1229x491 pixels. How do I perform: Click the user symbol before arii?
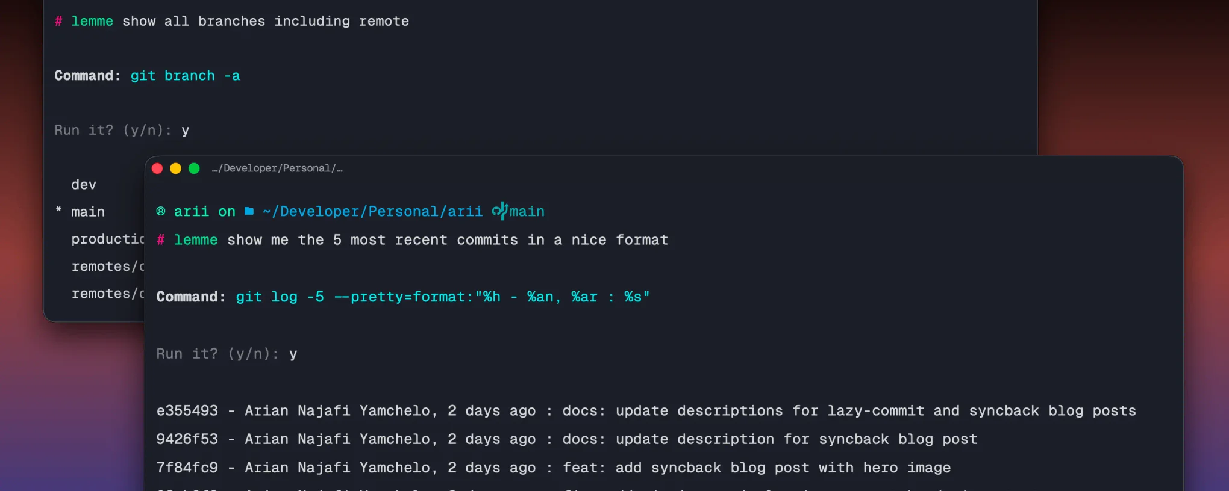161,211
